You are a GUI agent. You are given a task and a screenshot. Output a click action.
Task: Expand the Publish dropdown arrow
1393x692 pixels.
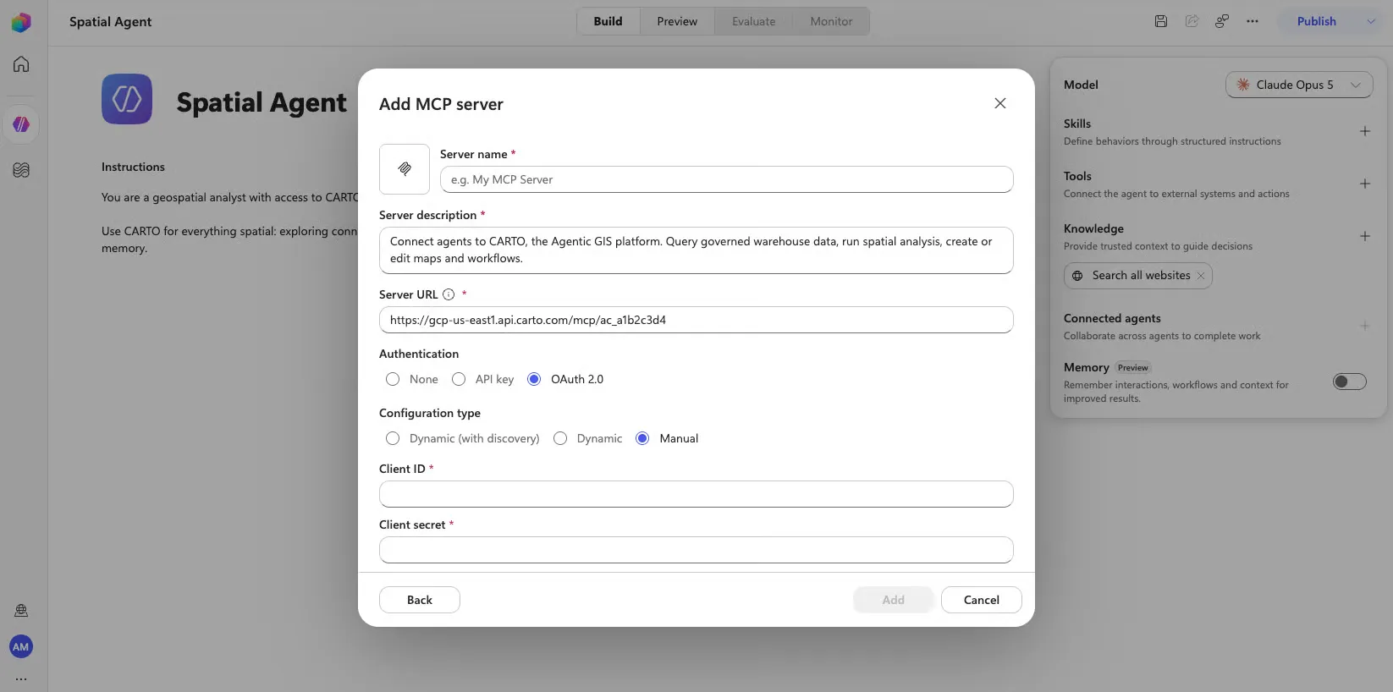[x=1371, y=21]
